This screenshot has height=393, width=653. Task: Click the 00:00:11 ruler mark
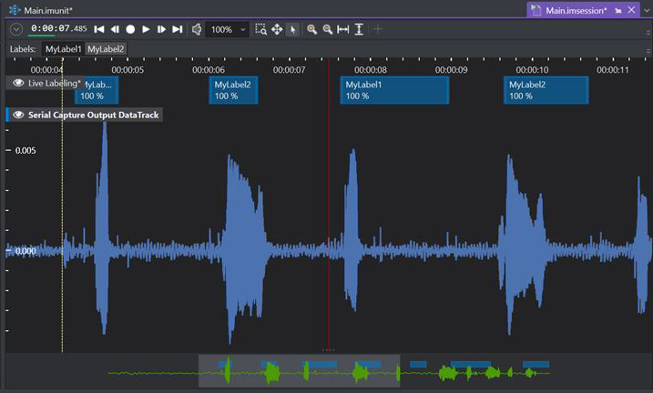[613, 70]
